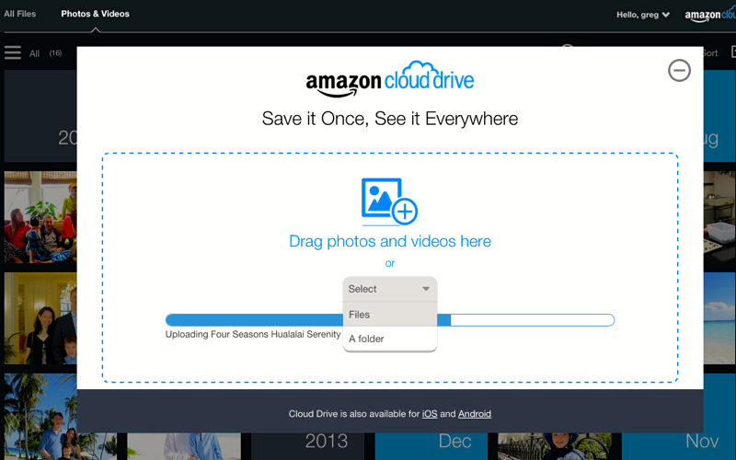Select the Nov month tile
Viewport: 736px width, 460px height.
click(679, 446)
